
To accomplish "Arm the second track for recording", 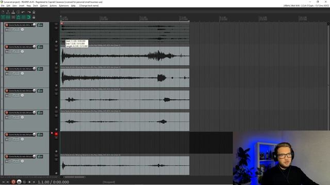I will pos(7,47).
